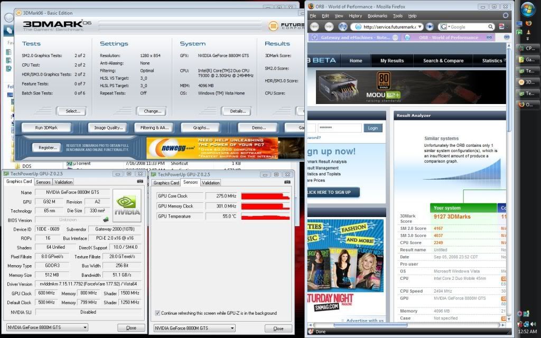The image size is (541, 338).
Task: Launch VLC from the quick launch cone icon
Action: pyautogui.click(x=528, y=32)
